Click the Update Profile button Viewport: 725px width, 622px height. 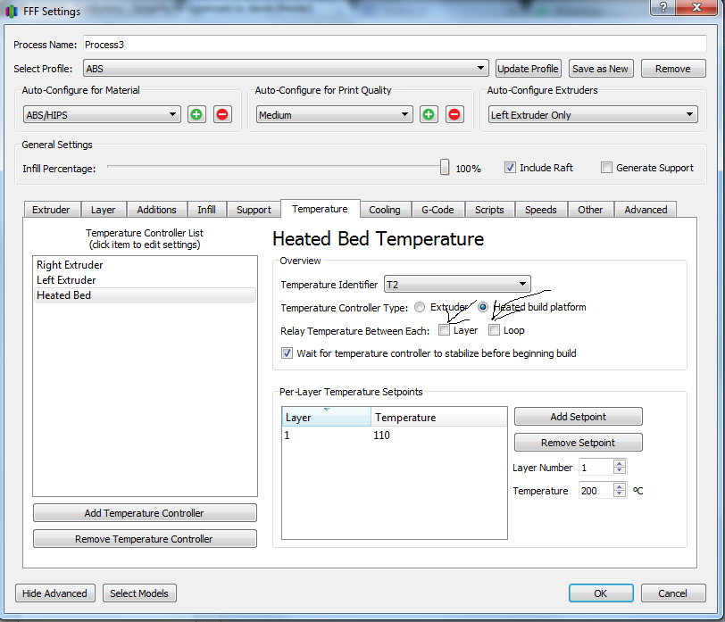click(528, 69)
